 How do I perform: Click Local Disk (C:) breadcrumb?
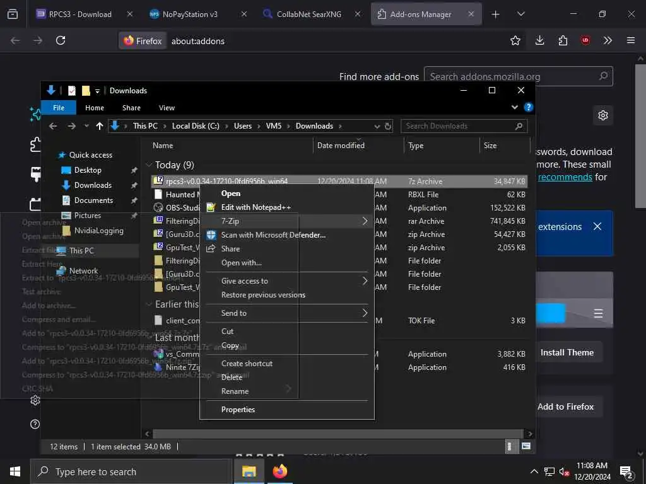pyautogui.click(x=196, y=126)
